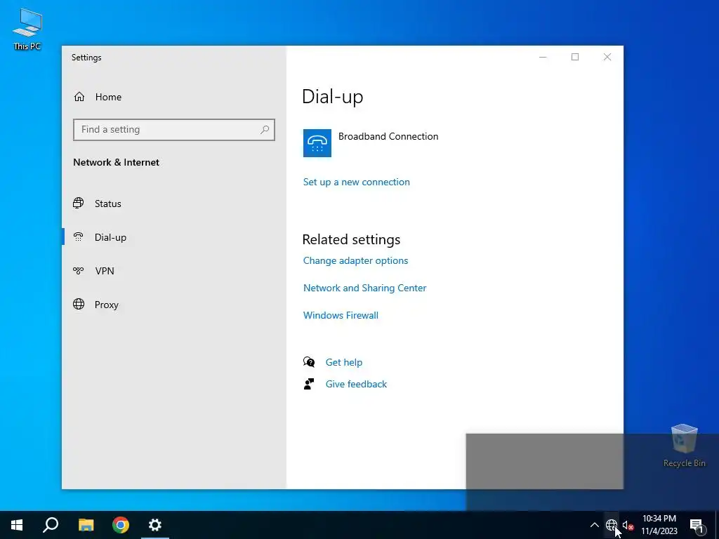Click the magnifier icon in search box
Screen dimensions: 719x539
click(265, 130)
